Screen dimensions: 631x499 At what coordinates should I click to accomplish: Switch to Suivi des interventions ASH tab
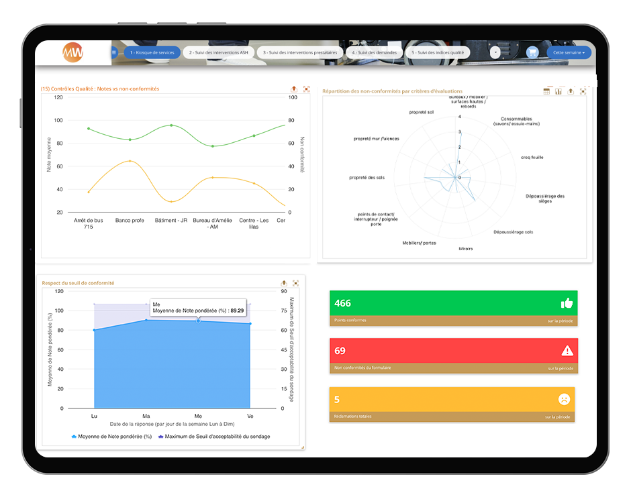pos(219,52)
